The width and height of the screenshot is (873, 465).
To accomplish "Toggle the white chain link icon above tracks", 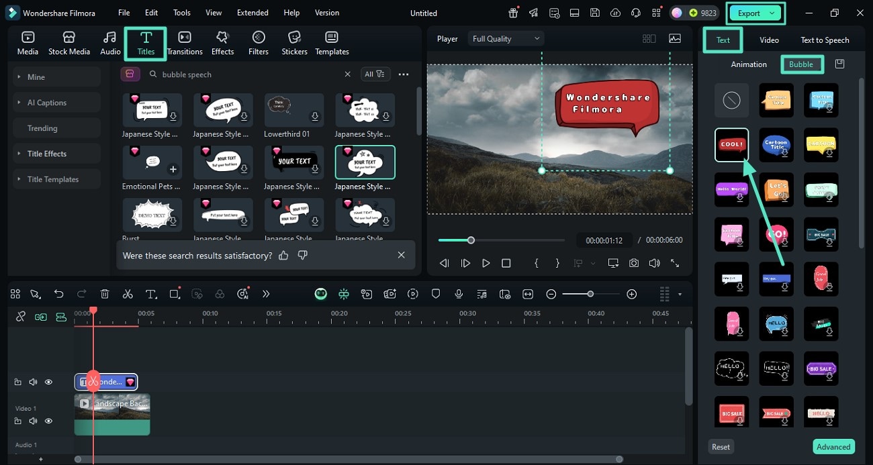I will 21,317.
